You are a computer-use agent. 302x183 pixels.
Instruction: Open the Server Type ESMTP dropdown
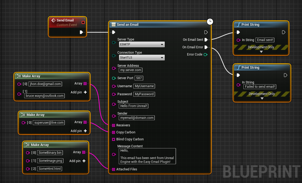[142, 45]
